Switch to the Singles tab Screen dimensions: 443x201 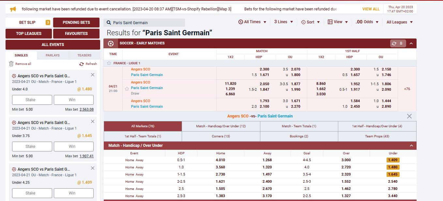click(21, 55)
